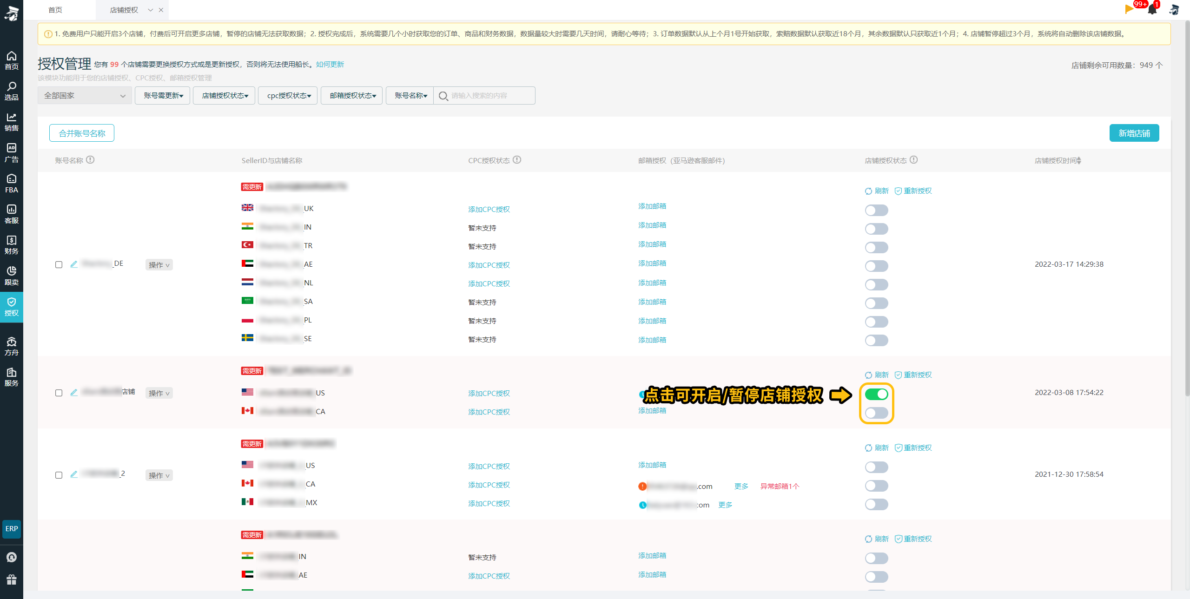Open the 店铺授权 tab chevron menu
The height and width of the screenshot is (599, 1190).
[x=151, y=10]
